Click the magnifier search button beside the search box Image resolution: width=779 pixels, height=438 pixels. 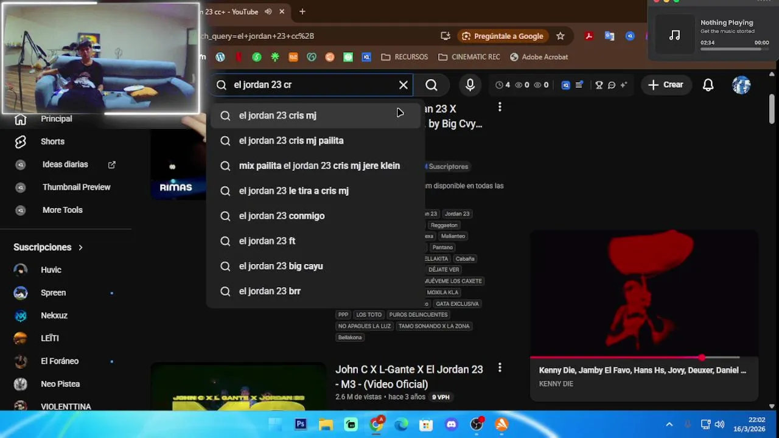point(431,85)
